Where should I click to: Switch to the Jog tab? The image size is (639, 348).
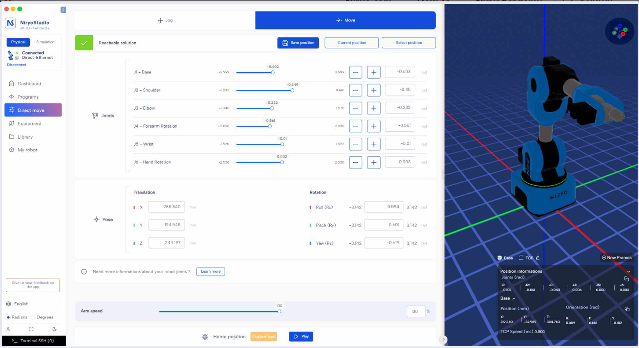[x=165, y=20]
